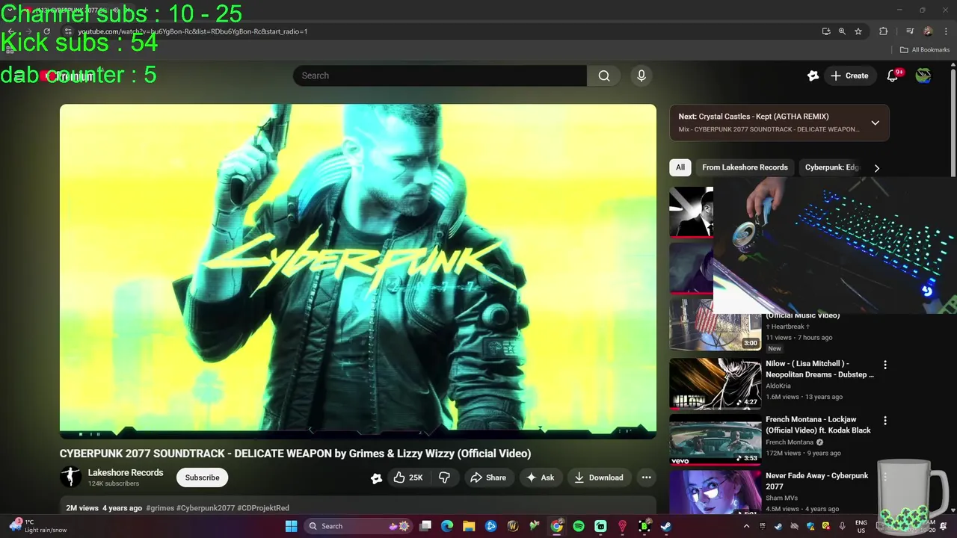Click the Nilow Neopolitan Dreams title
Image resolution: width=957 pixels, height=538 pixels.
coord(819,368)
